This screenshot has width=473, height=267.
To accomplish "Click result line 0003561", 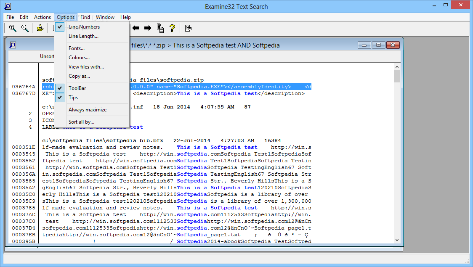I will tap(176, 167).
